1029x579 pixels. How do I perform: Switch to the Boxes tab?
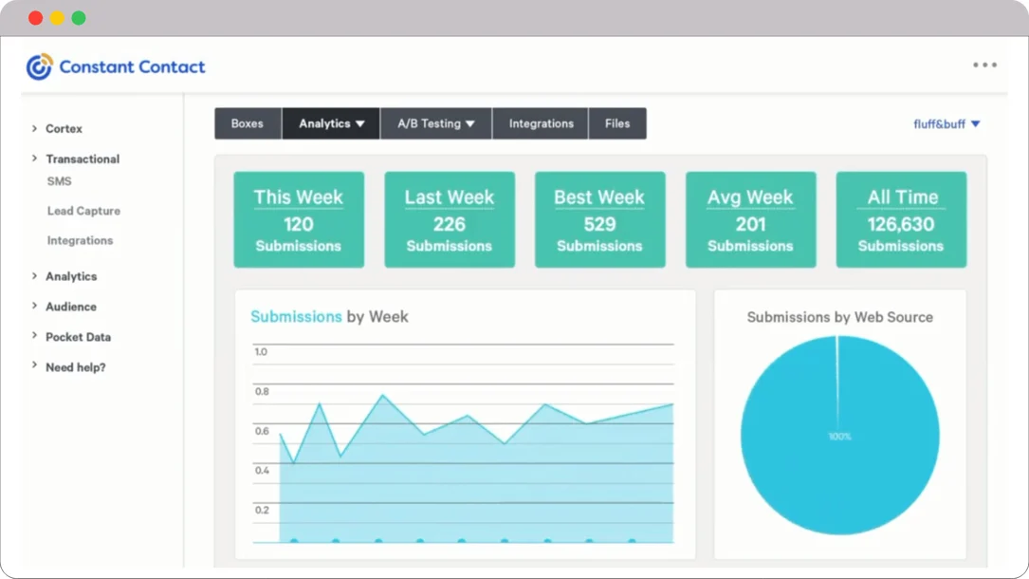(248, 123)
